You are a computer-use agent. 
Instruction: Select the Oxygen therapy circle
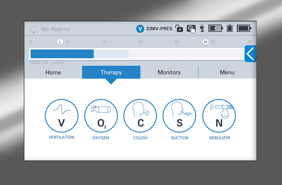[101, 116]
